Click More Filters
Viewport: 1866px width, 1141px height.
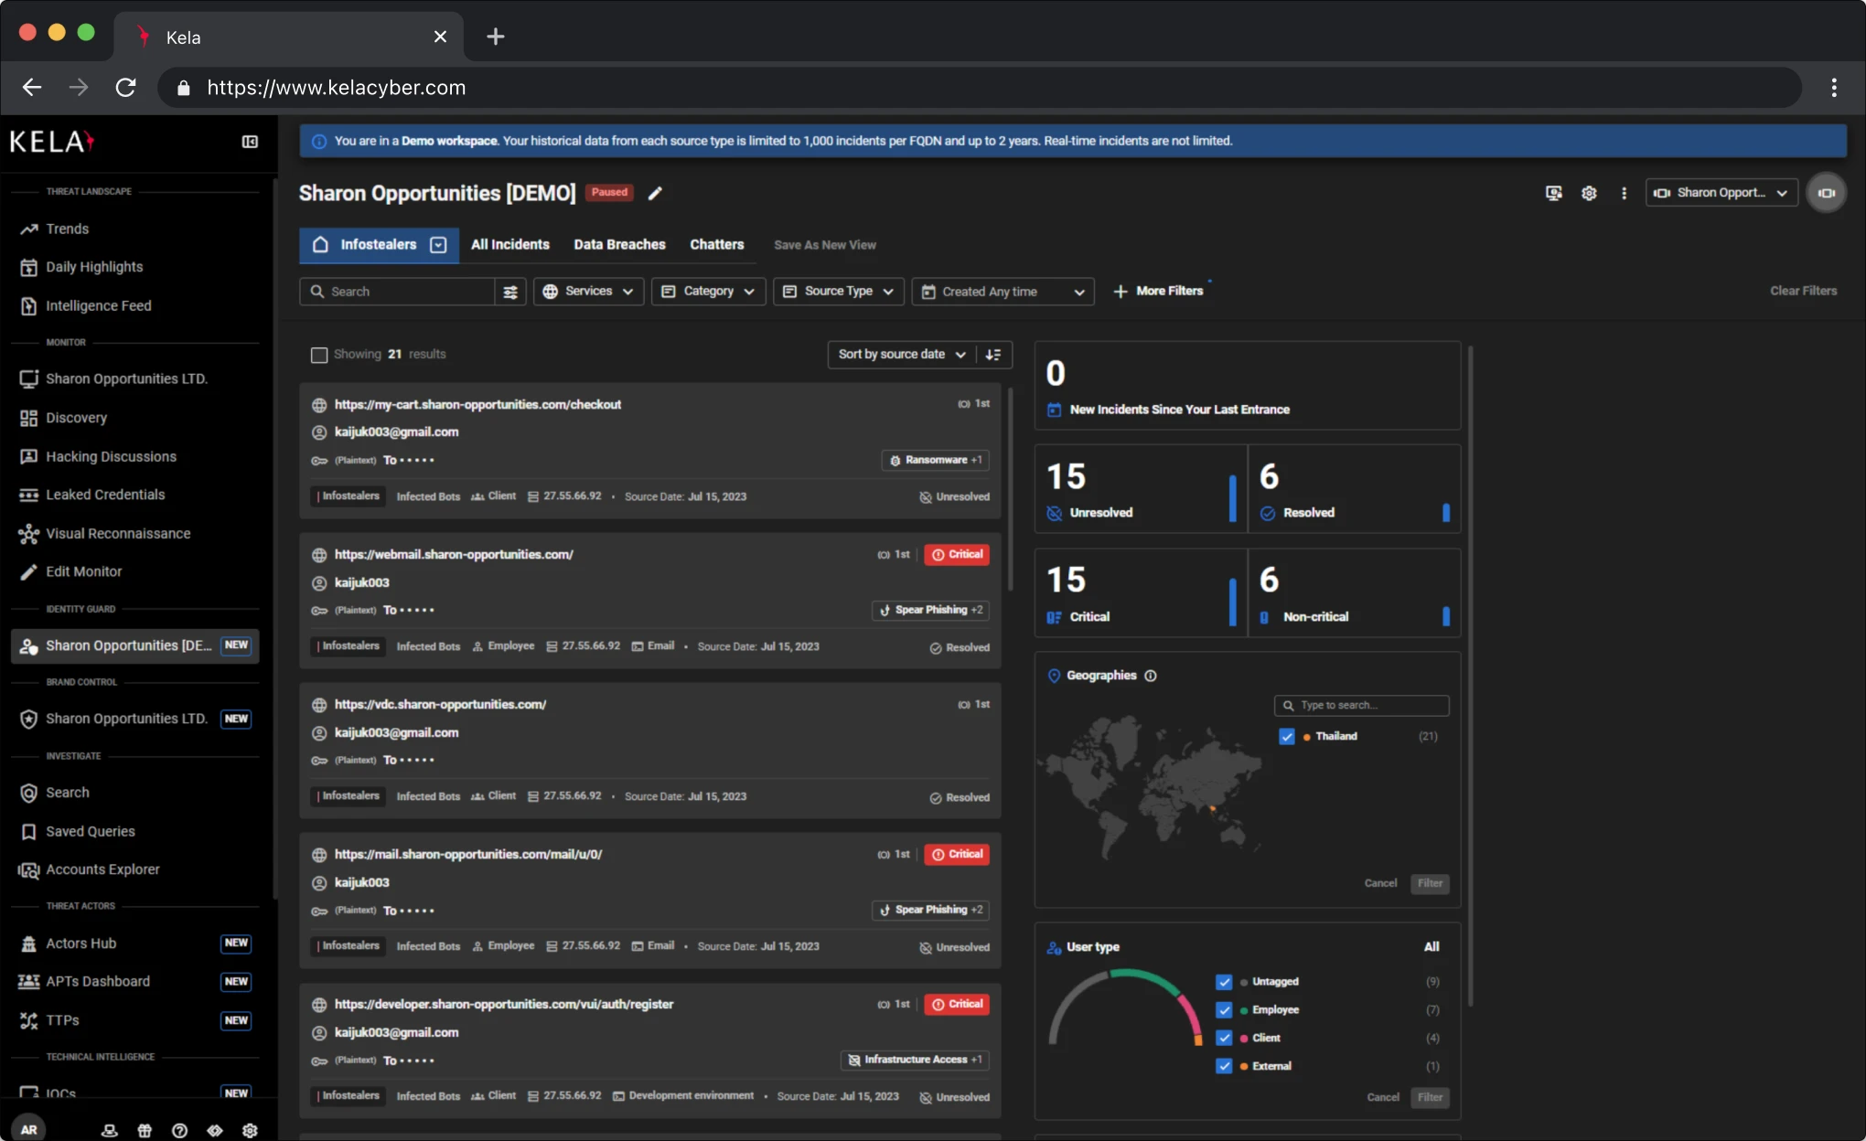[x=1159, y=291]
